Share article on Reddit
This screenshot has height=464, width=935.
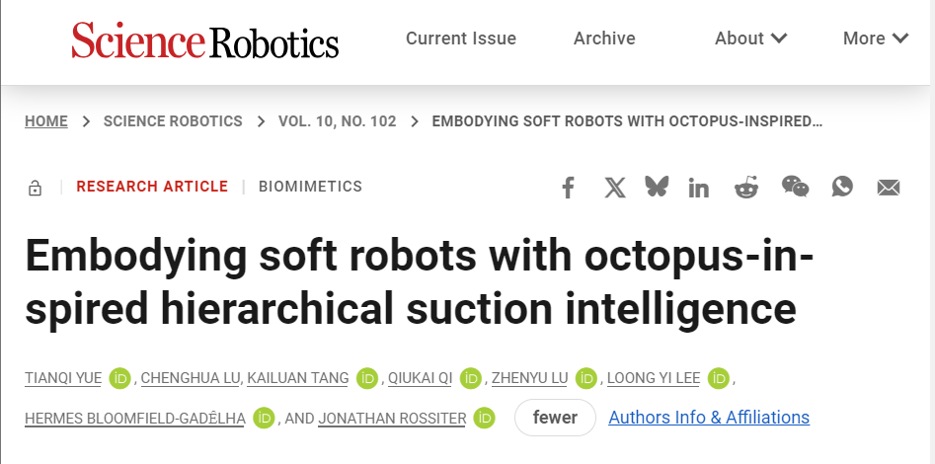pyautogui.click(x=746, y=188)
